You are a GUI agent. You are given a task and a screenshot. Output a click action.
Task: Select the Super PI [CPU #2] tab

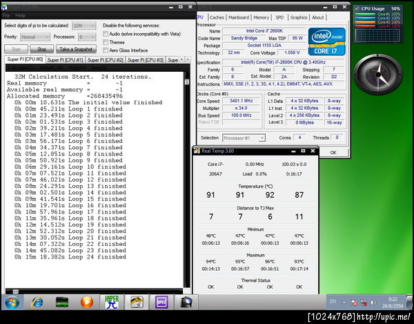coord(105,60)
